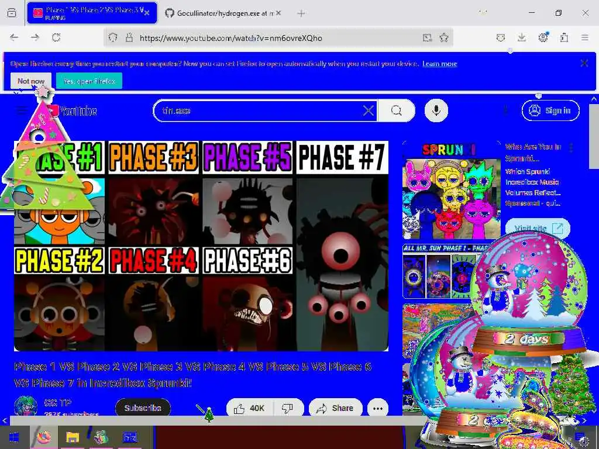The image size is (599, 449).
Task: Reload the current YouTube page
Action: 56,37
